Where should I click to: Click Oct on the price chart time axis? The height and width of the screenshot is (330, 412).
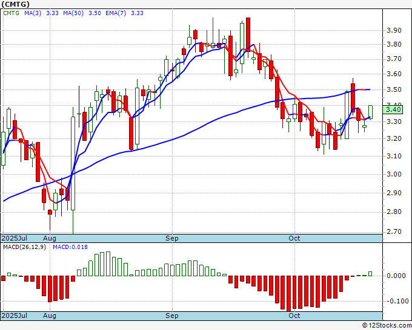(x=294, y=238)
